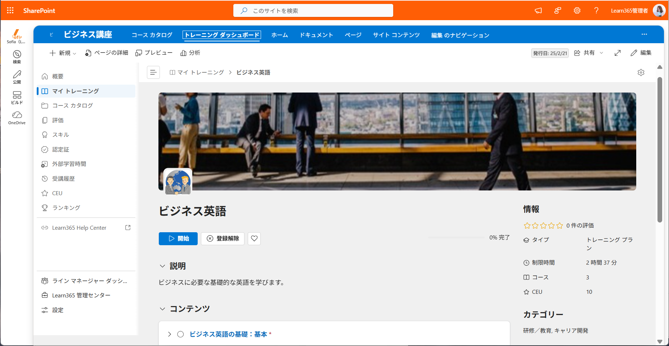Click the megaphone announcements icon in header
Screen dimensions: 669x346
(x=538, y=10)
